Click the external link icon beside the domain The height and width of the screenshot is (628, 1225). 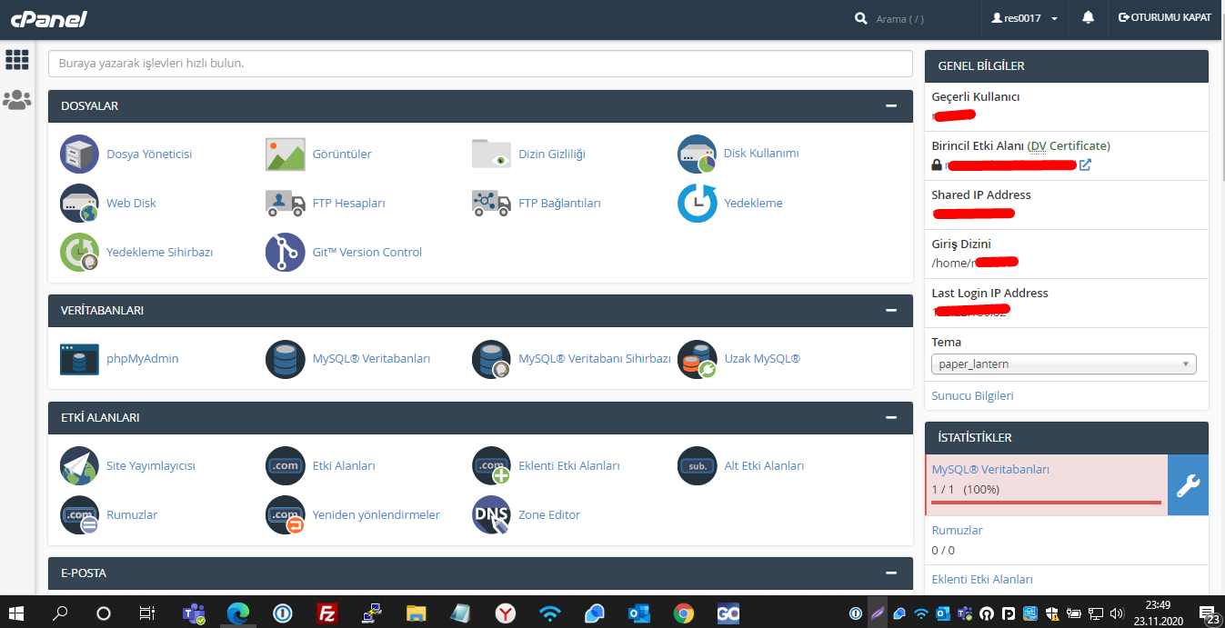1085,165
